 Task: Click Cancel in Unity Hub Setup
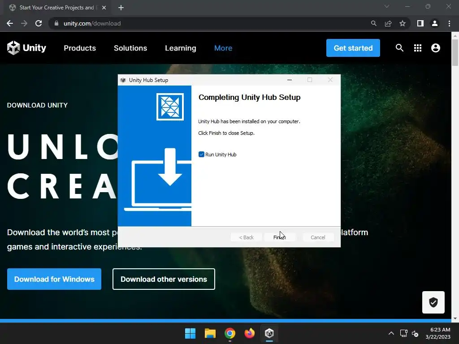point(318,237)
